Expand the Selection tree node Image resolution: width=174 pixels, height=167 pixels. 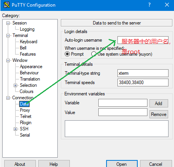[15, 85]
